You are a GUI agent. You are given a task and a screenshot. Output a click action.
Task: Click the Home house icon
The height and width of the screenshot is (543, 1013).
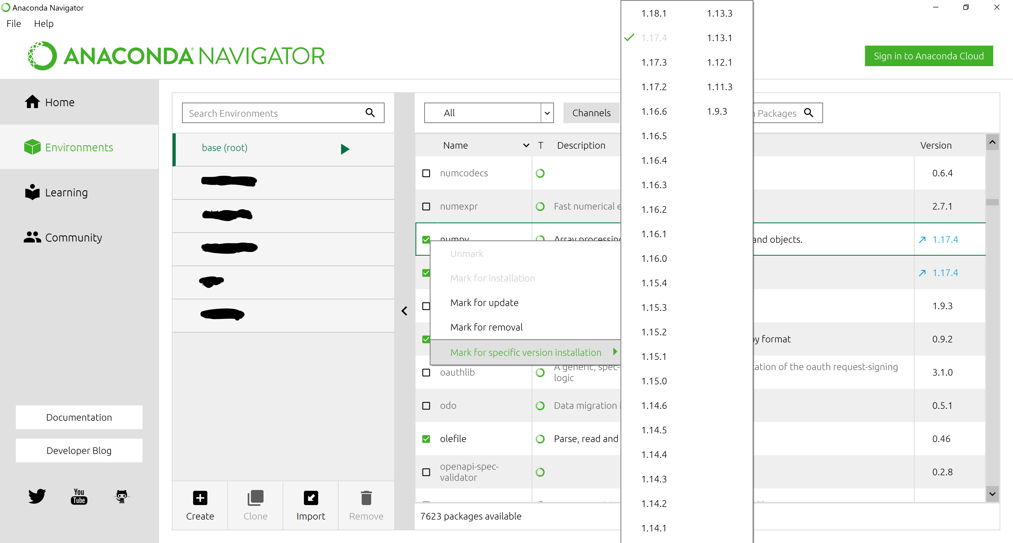pos(32,102)
